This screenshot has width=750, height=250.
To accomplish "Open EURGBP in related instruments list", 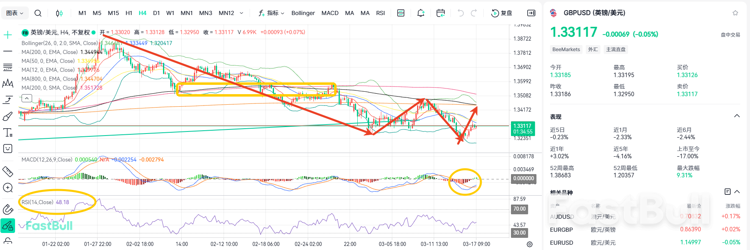I will [561, 230].
